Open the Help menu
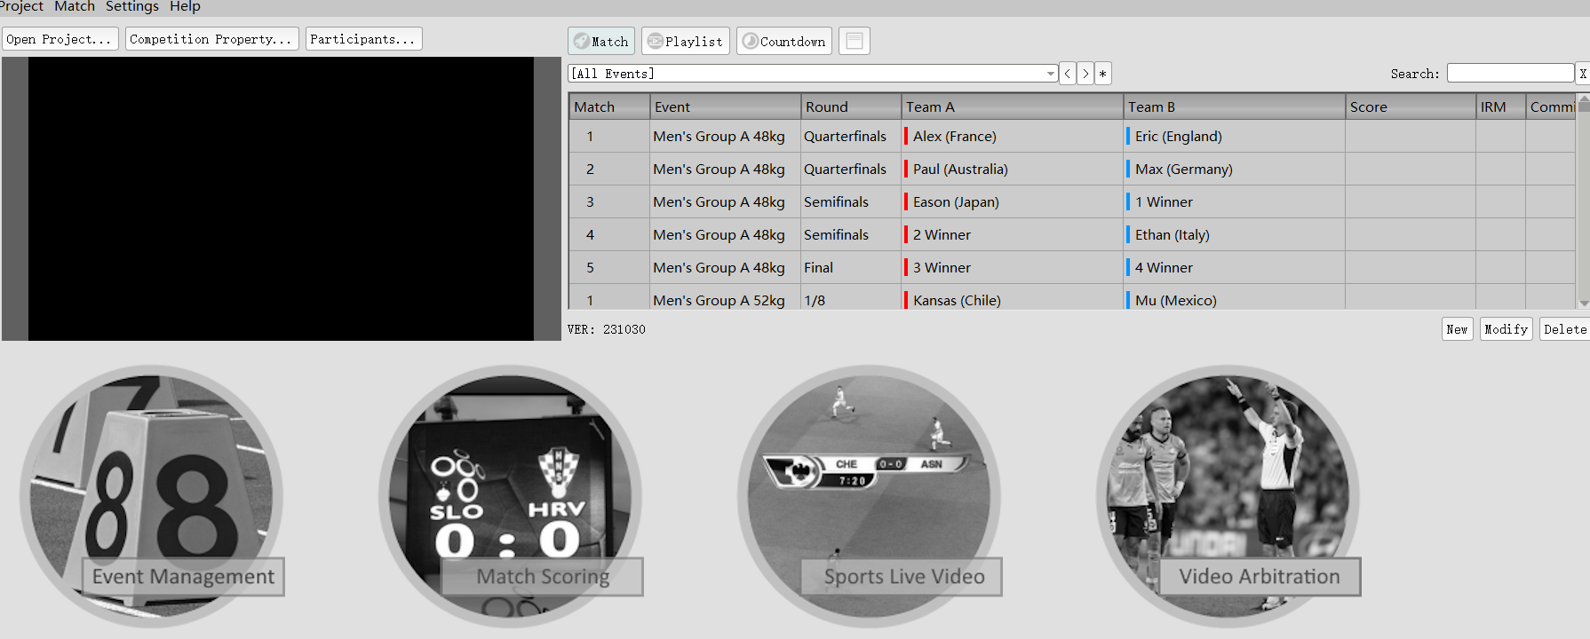Viewport: 1590px width, 639px height. click(185, 7)
